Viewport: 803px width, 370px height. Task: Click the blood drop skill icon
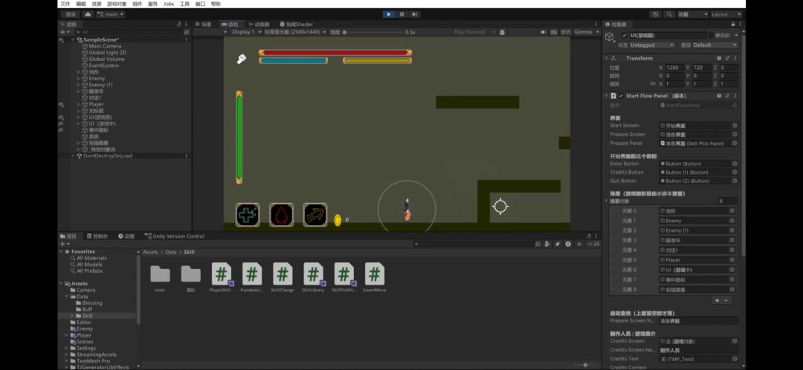[x=281, y=215]
